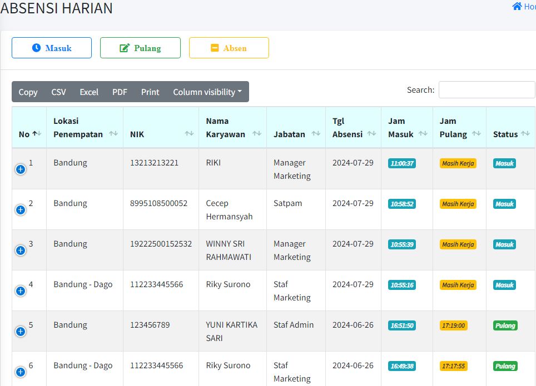Viewport: 536px width, 386px height.
Task: Click the Print button
Action: tap(150, 92)
